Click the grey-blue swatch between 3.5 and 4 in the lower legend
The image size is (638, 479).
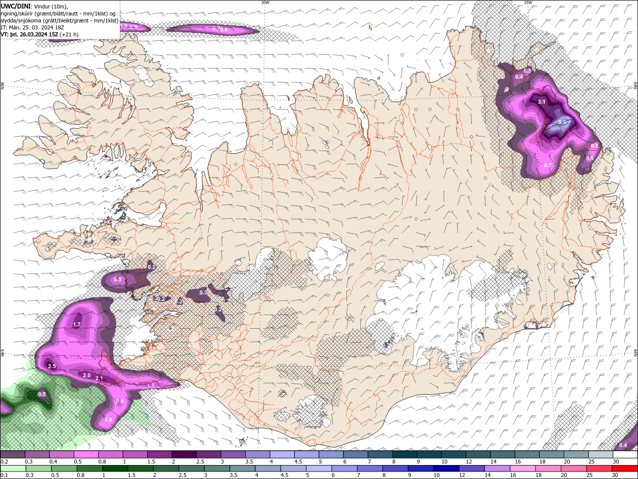pyautogui.click(x=243, y=469)
